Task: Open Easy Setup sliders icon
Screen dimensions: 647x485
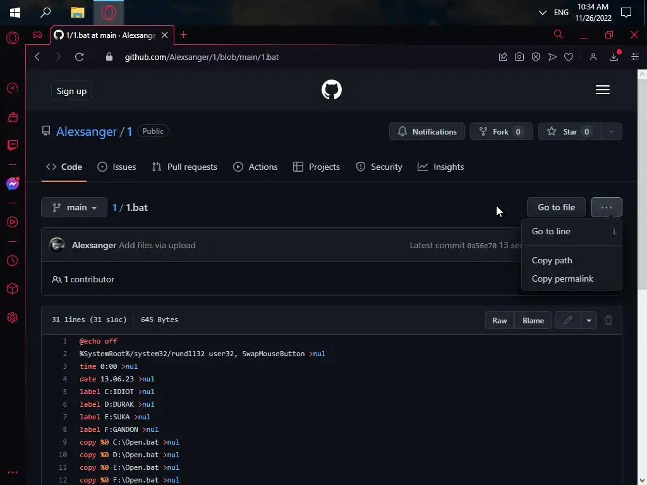Action: pyautogui.click(x=634, y=57)
